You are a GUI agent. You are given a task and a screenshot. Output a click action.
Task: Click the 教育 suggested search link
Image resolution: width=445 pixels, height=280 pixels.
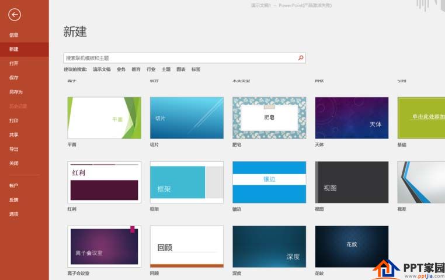(136, 70)
